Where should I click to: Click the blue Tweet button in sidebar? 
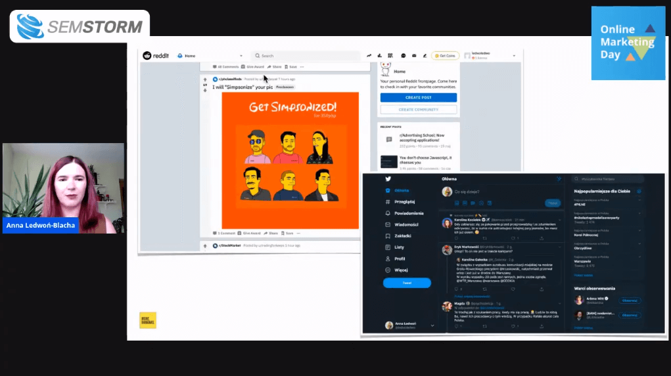[407, 283]
